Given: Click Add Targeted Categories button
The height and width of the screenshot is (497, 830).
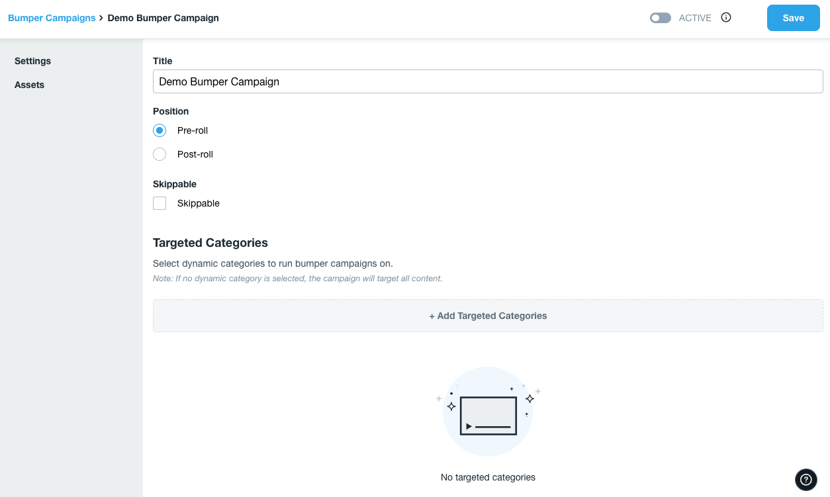Looking at the screenshot, I should 488,316.
